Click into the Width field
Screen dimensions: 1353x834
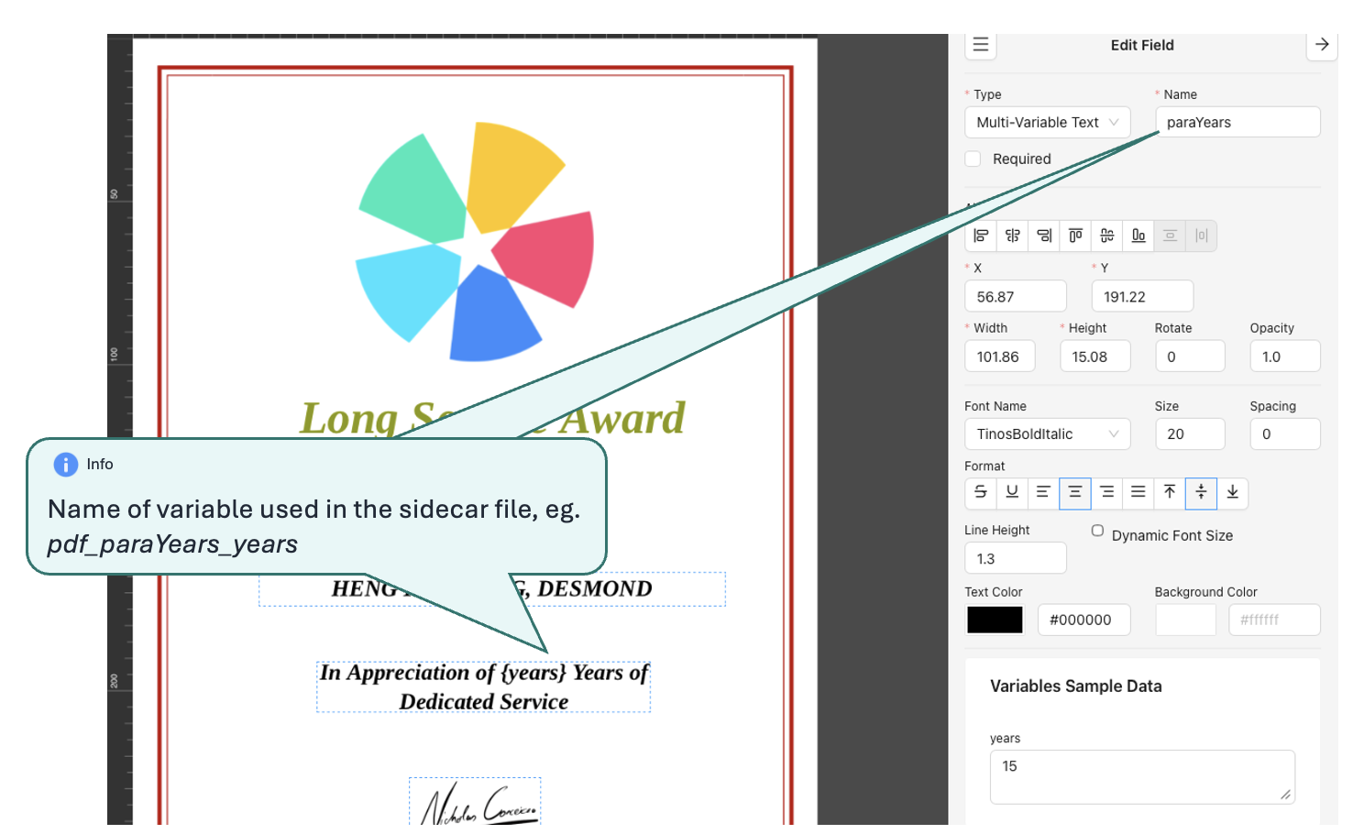click(1000, 357)
